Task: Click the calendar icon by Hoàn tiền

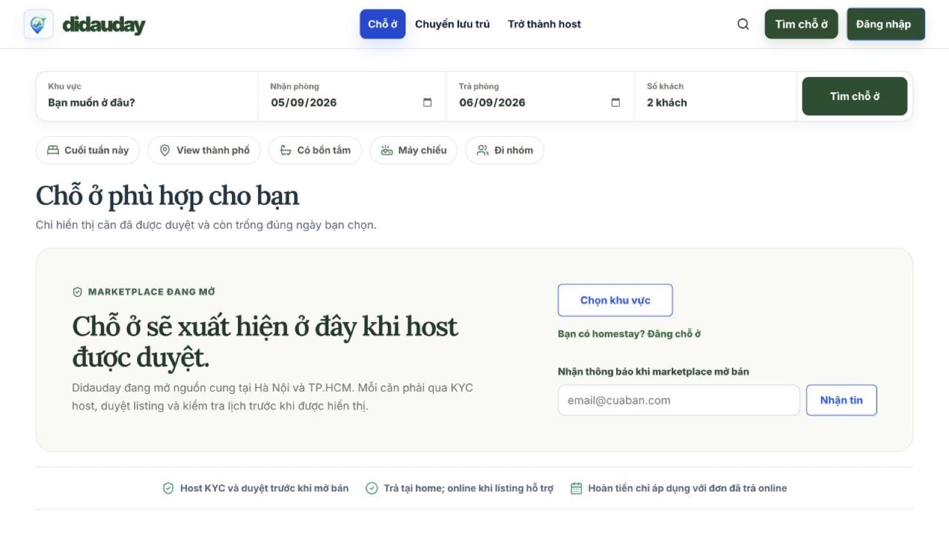Action: pyautogui.click(x=576, y=488)
